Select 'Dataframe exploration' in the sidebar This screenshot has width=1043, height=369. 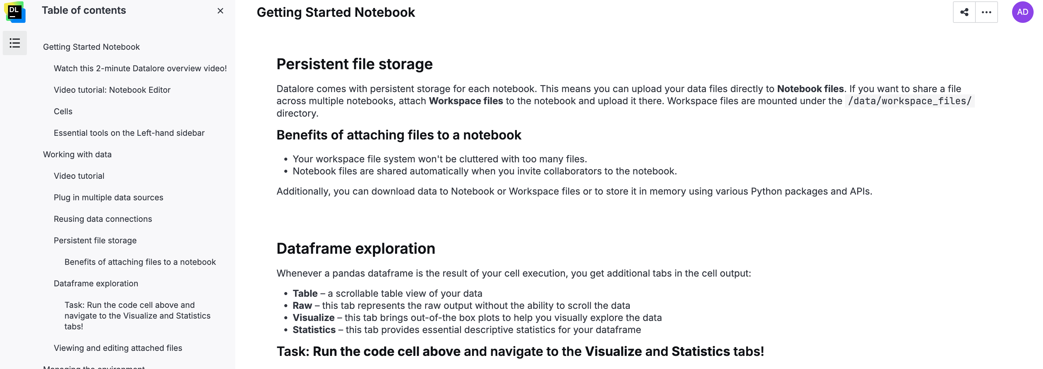(95, 284)
